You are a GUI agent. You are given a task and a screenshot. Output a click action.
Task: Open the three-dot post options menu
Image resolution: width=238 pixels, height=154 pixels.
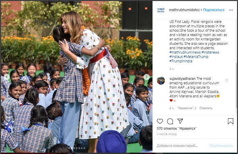[x=231, y=10]
